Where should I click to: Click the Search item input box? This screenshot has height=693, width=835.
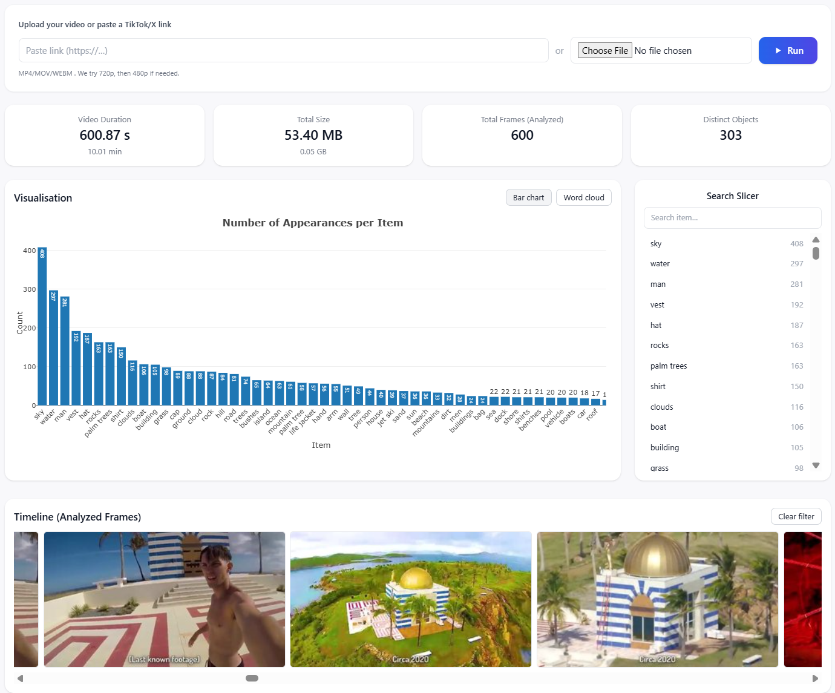point(732,218)
